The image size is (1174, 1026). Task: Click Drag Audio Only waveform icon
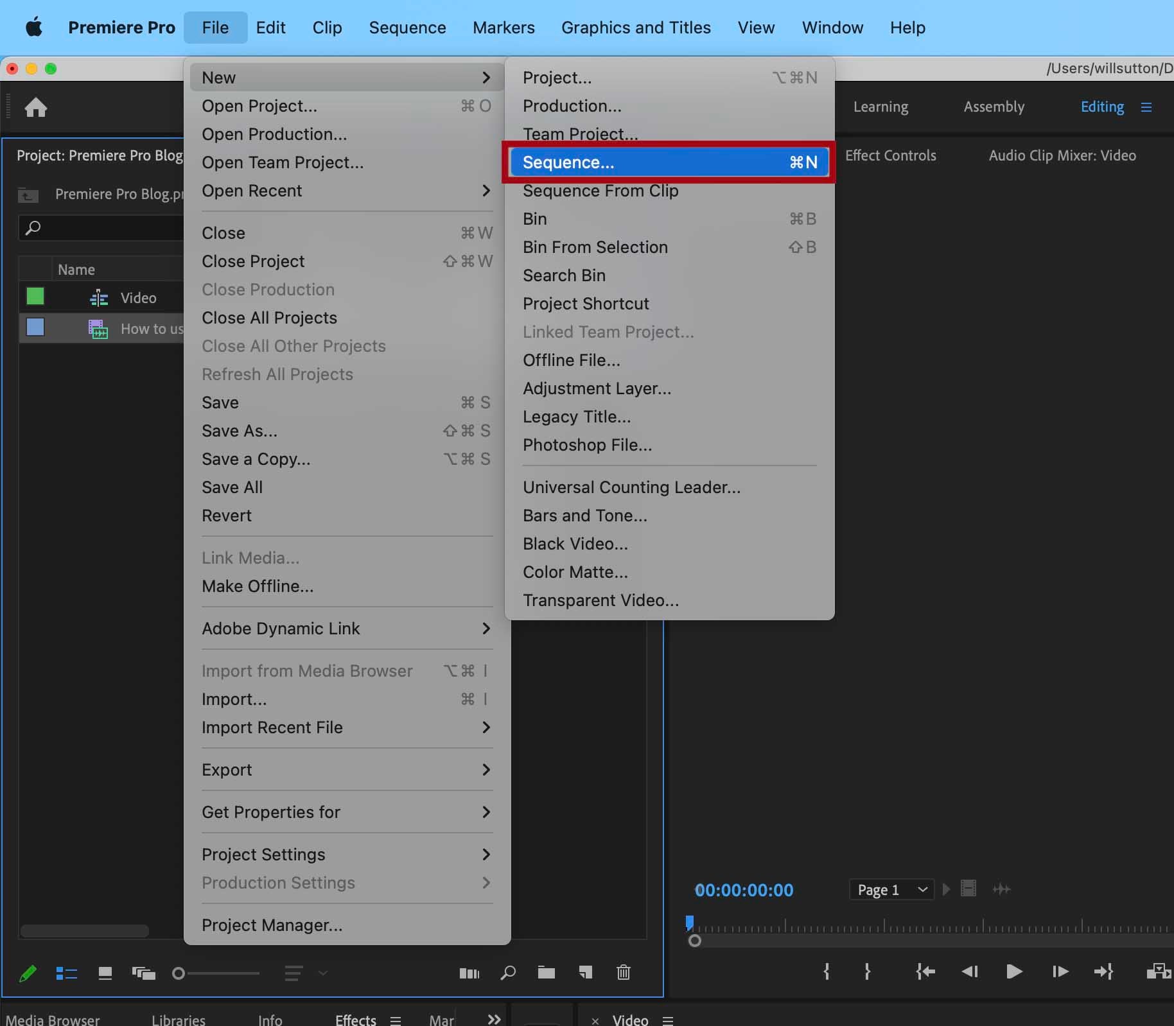coord(1002,889)
